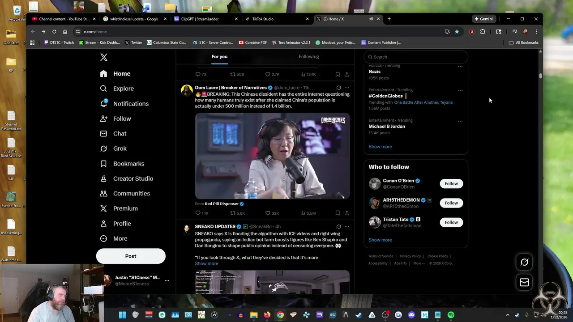This screenshot has height=322, width=573.
Task: Click the X logo in sidebar
Action: [x=104, y=57]
